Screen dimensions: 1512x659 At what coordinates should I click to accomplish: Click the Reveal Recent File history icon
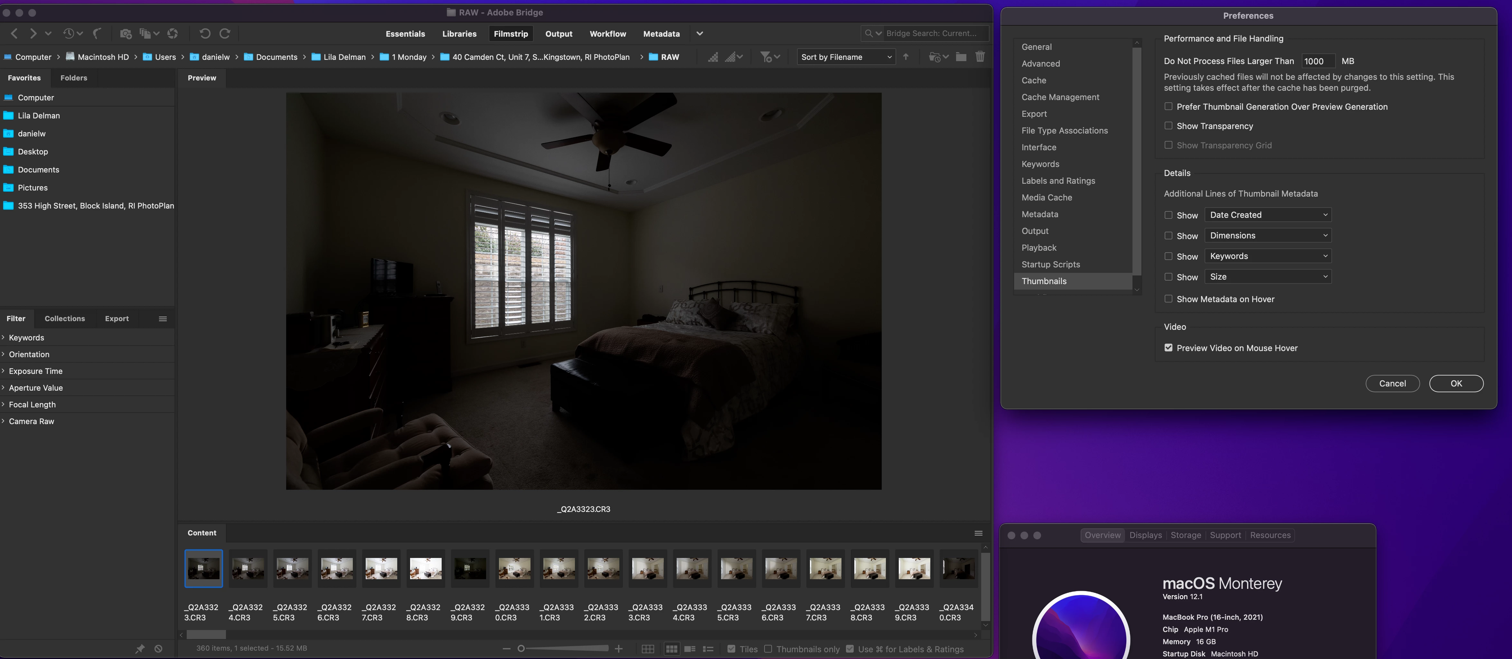69,33
